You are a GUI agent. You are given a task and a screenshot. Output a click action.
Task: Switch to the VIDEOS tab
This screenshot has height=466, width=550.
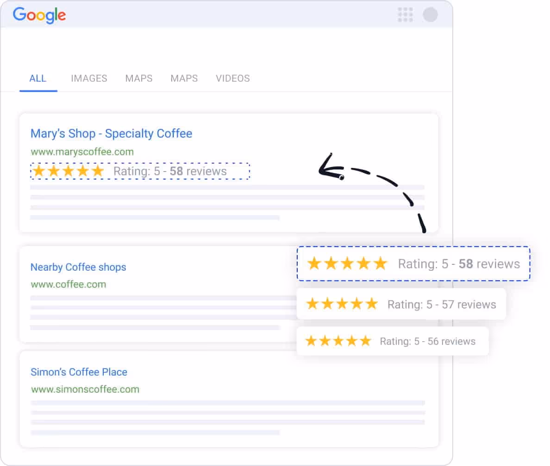coord(233,78)
